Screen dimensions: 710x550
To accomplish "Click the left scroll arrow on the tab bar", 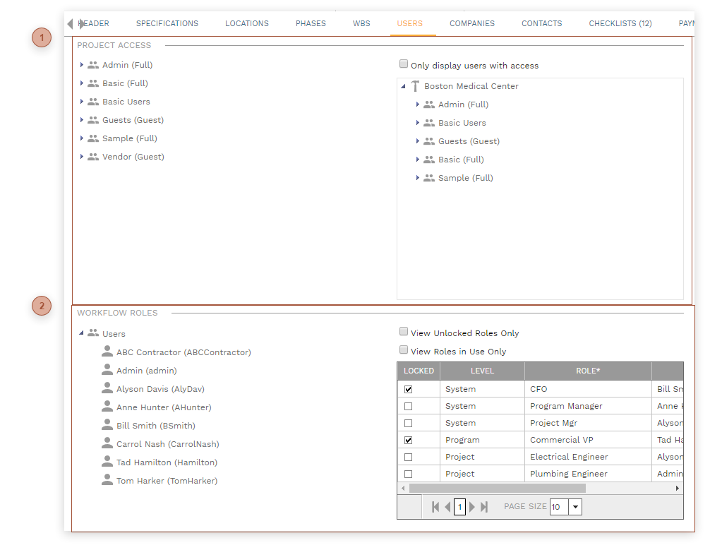I will [x=68, y=23].
